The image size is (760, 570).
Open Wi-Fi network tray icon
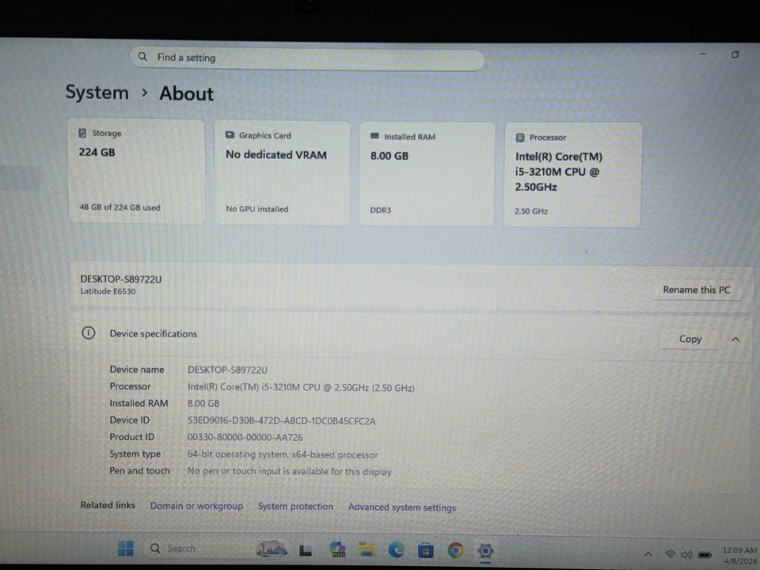tap(670, 554)
